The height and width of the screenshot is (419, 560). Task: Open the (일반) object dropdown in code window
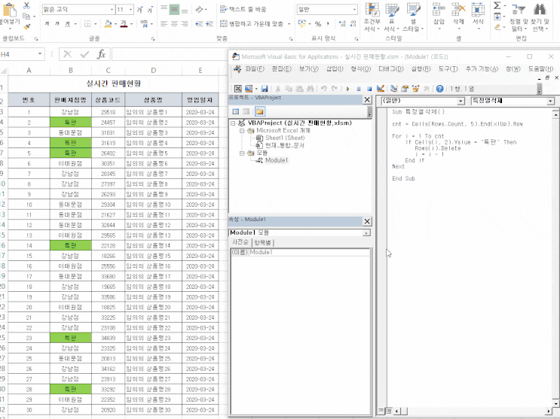[461, 102]
